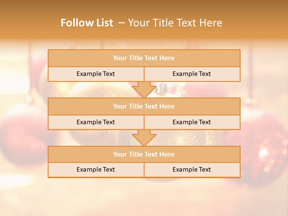288x216 pixels.
Task: Click the down arrow below the first block
Action: [x=144, y=90]
